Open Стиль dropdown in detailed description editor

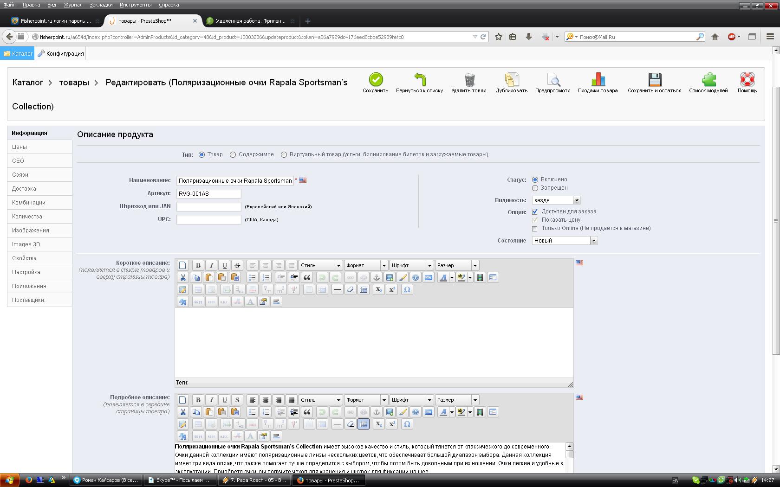[x=320, y=400]
